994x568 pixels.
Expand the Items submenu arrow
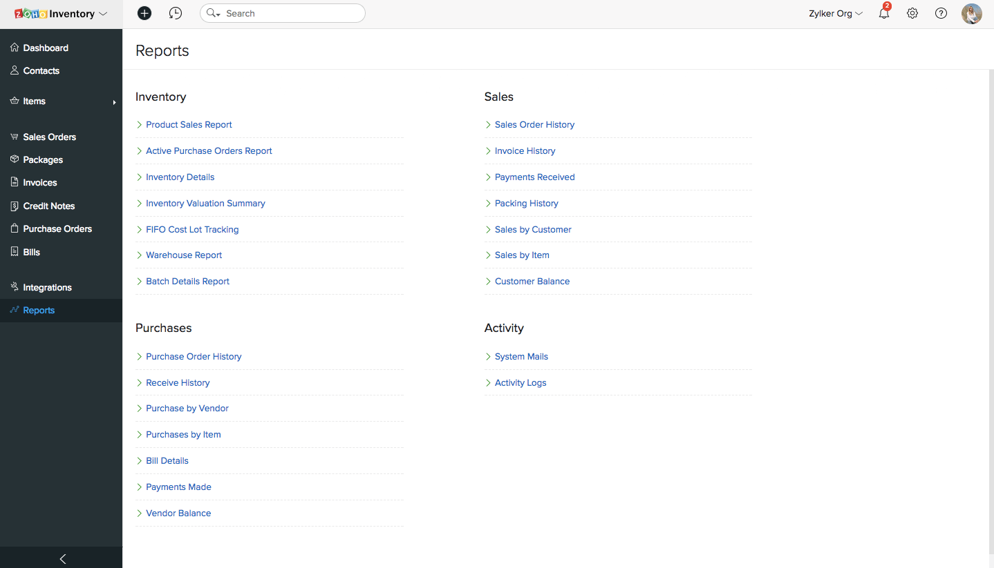[x=114, y=102]
